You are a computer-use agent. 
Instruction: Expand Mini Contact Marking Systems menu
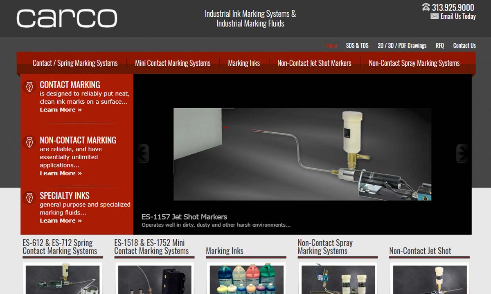[173, 63]
